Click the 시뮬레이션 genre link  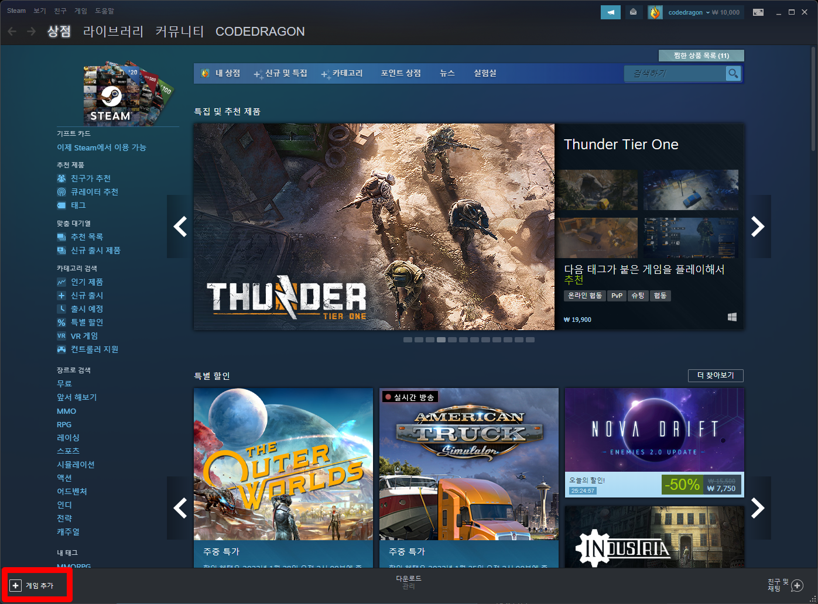point(76,465)
